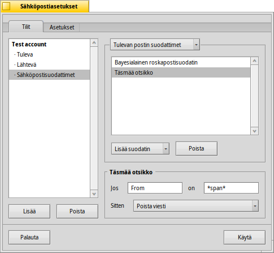
Task: Click the filter list scroll down arrow
Action: (x=255, y=131)
